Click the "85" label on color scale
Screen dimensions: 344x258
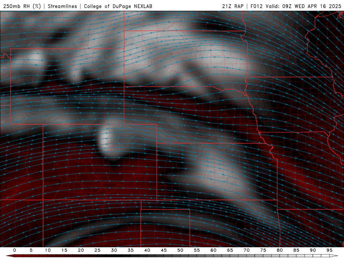click(296, 250)
